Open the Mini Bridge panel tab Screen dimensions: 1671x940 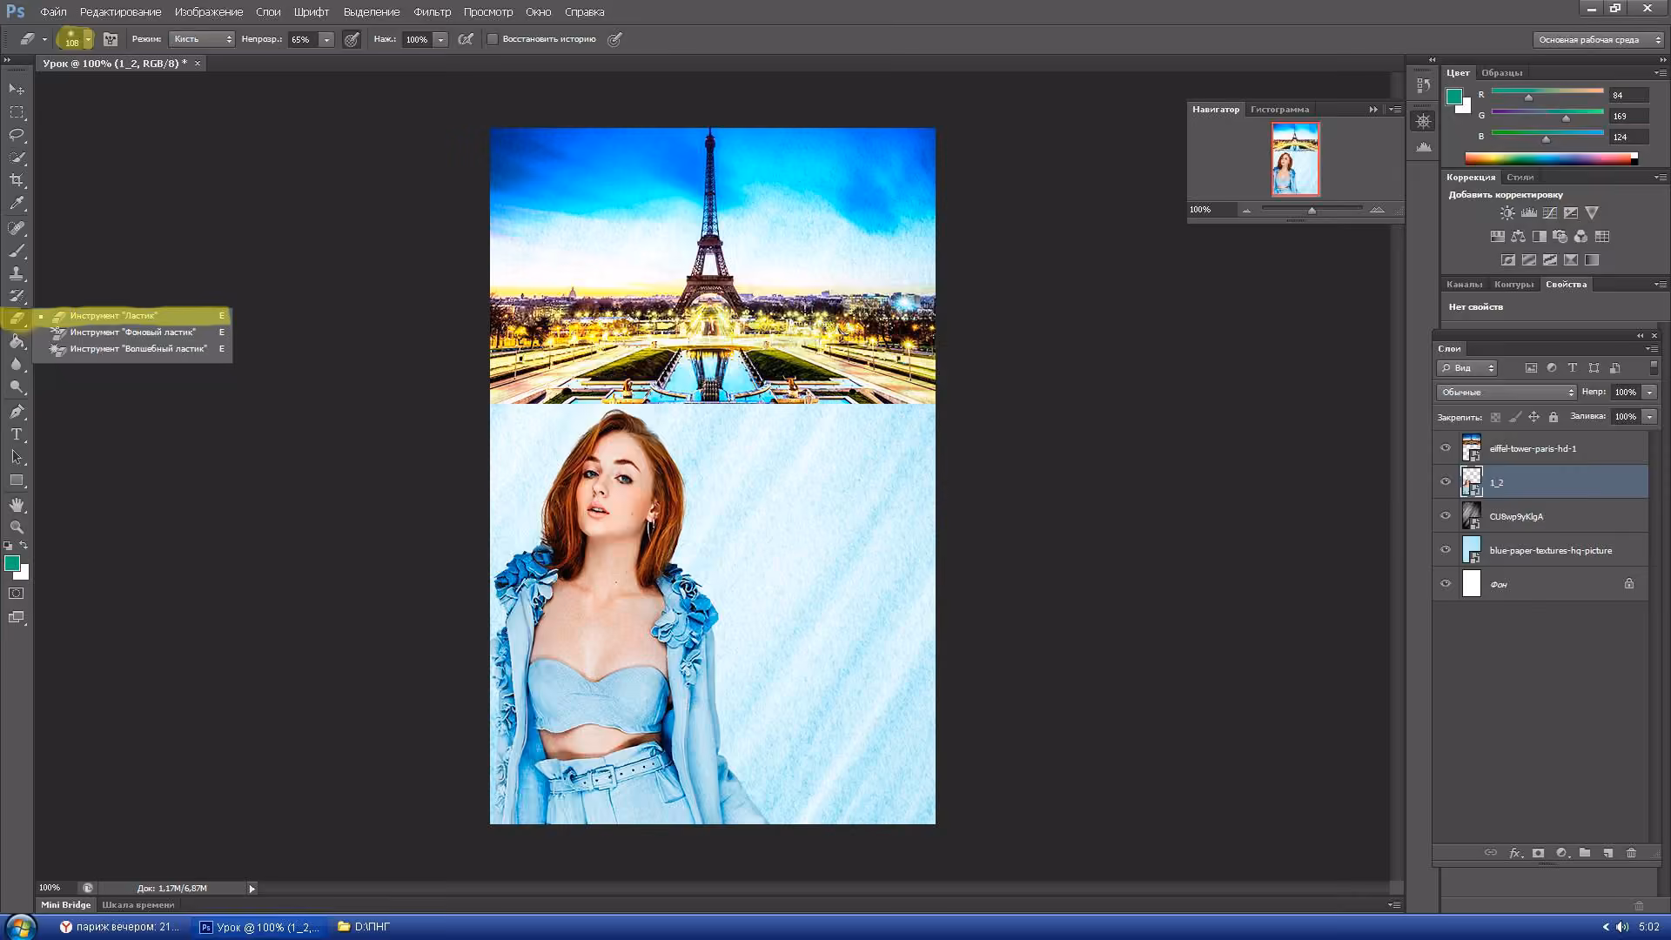(x=66, y=905)
